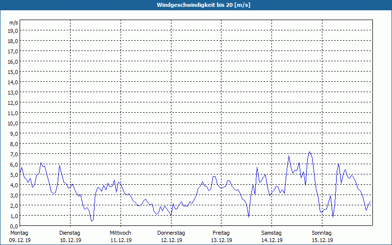This screenshot has width=392, height=245.
Task: Select the Freitag day label
Action: (221, 233)
